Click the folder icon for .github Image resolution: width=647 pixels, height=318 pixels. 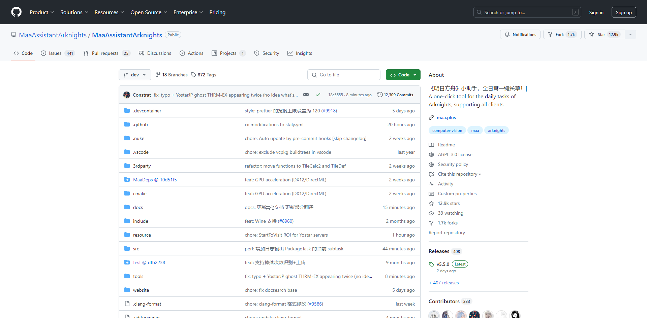coord(127,124)
